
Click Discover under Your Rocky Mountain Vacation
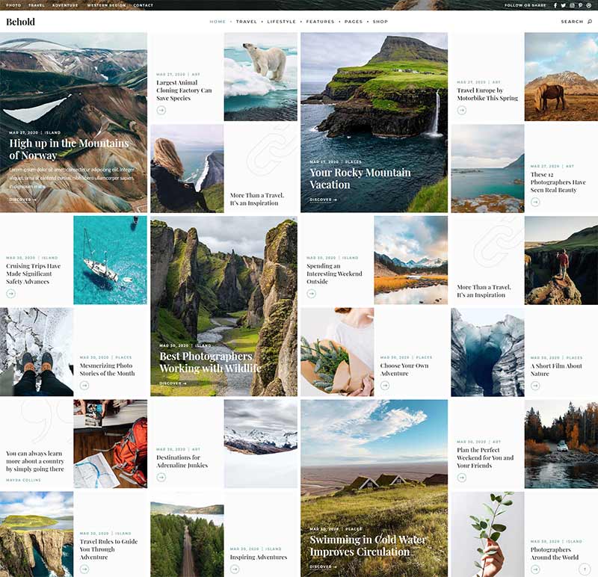[323, 200]
